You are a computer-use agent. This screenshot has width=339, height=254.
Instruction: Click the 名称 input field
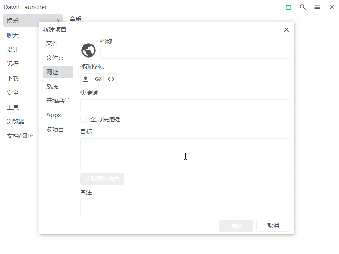pyautogui.click(x=195, y=53)
